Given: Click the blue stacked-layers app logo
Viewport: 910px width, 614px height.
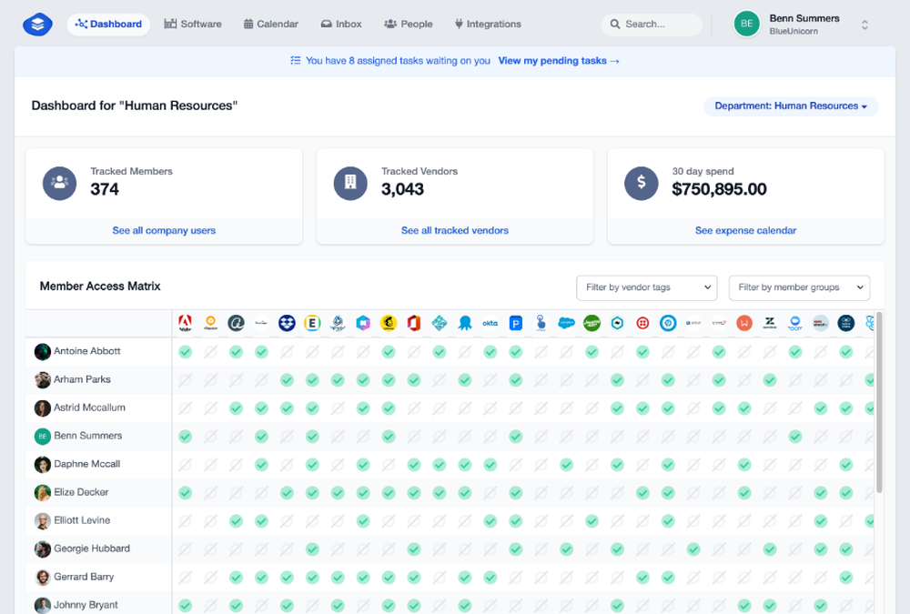Looking at the screenshot, I should [x=37, y=25].
